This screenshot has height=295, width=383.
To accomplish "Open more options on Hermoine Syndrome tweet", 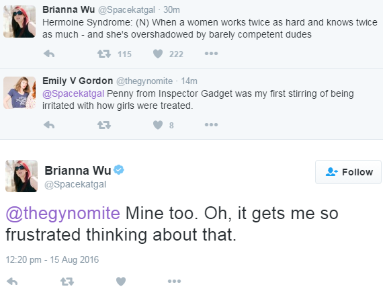I will pyautogui.click(x=211, y=54).
